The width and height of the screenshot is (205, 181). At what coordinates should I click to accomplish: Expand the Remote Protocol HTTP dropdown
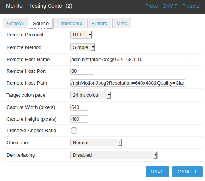[x=81, y=35]
